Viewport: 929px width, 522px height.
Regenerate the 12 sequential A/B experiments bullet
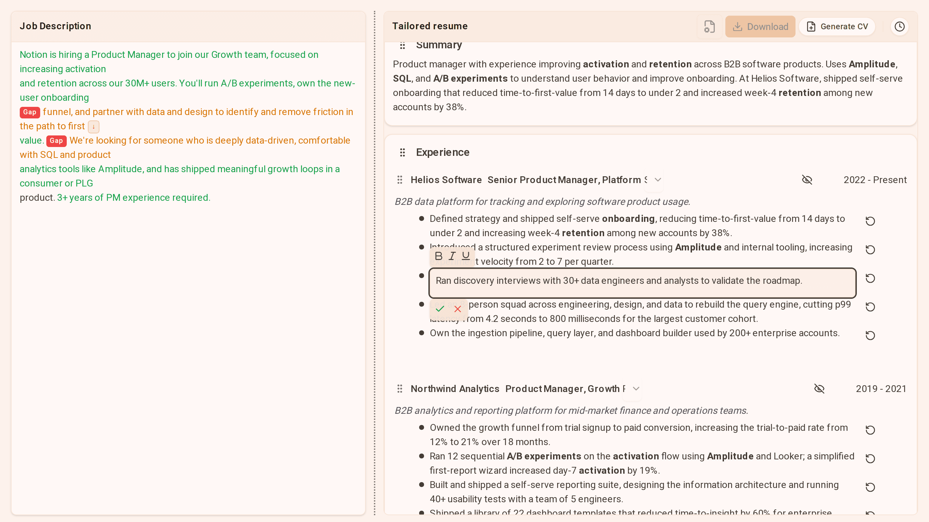(870, 458)
